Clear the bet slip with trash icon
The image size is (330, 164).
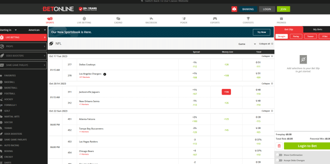[x=279, y=146]
